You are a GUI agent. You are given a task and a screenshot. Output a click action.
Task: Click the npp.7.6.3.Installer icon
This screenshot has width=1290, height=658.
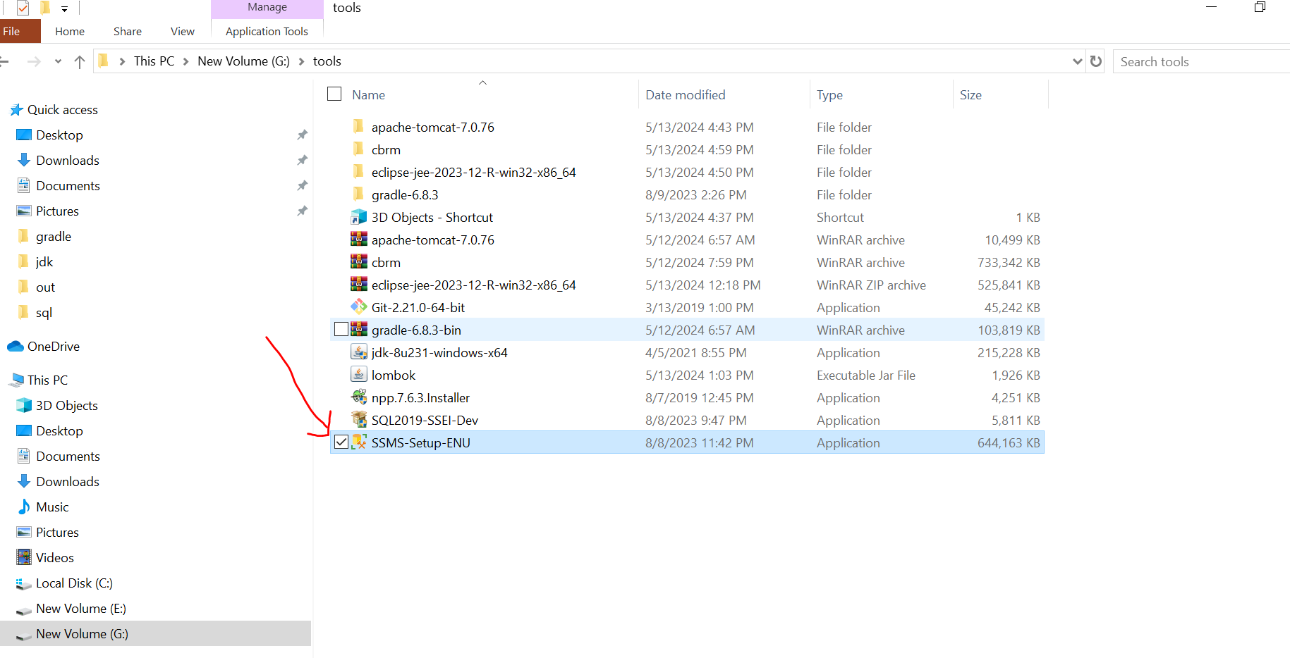(x=359, y=397)
